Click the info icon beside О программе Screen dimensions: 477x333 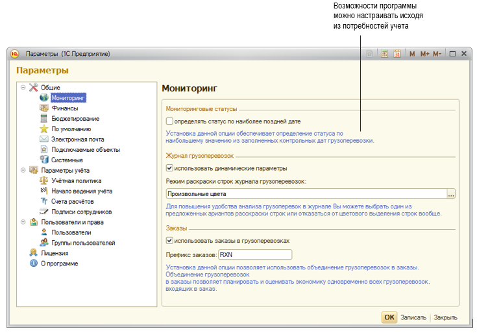tap(34, 264)
